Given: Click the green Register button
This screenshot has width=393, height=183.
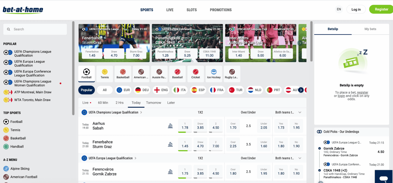Looking at the screenshot, I should (x=381, y=9).
